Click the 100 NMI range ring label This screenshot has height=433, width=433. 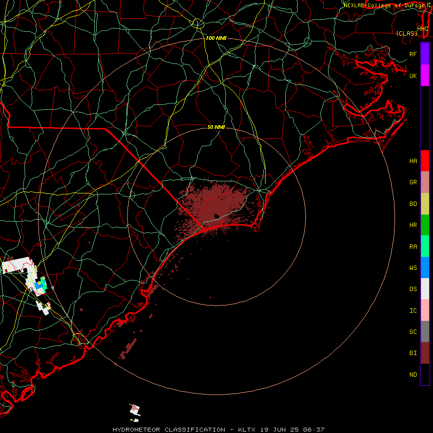coord(216,38)
